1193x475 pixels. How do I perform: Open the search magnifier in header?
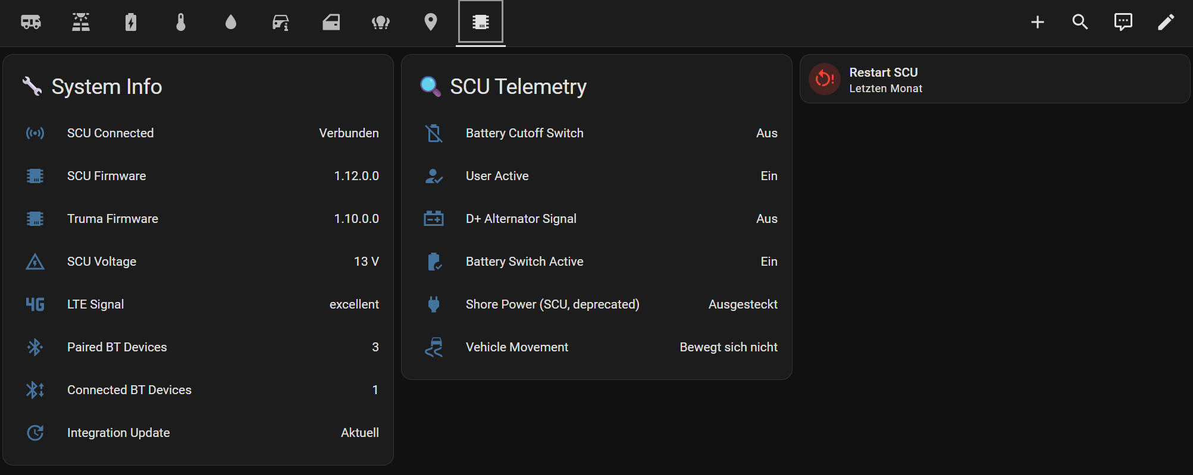pos(1081,22)
